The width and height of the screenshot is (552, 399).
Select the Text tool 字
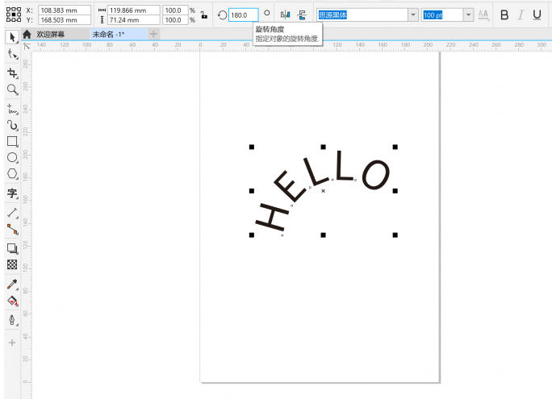click(12, 193)
